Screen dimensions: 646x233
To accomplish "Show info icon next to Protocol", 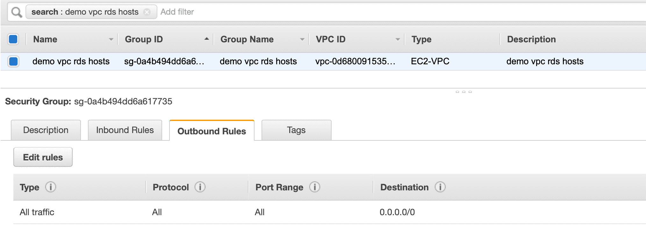I will coord(200,187).
